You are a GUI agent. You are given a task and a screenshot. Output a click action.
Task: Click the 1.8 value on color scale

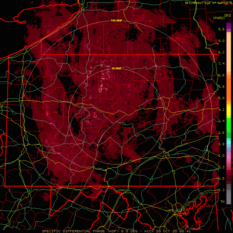[221, 144]
